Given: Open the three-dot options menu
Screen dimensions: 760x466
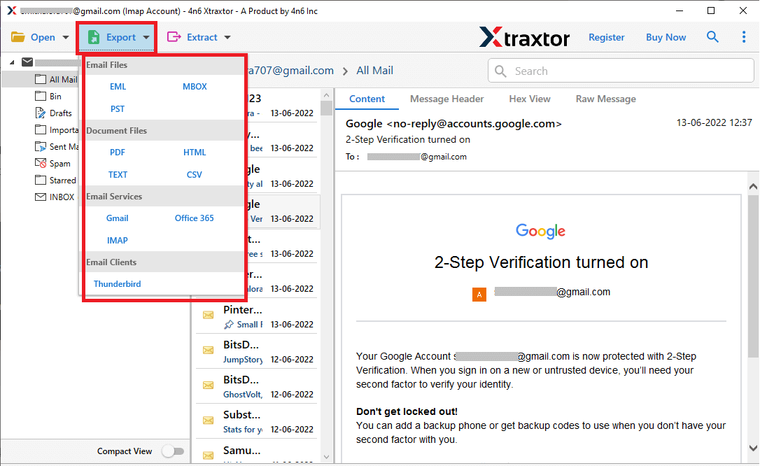Looking at the screenshot, I should coord(744,36).
